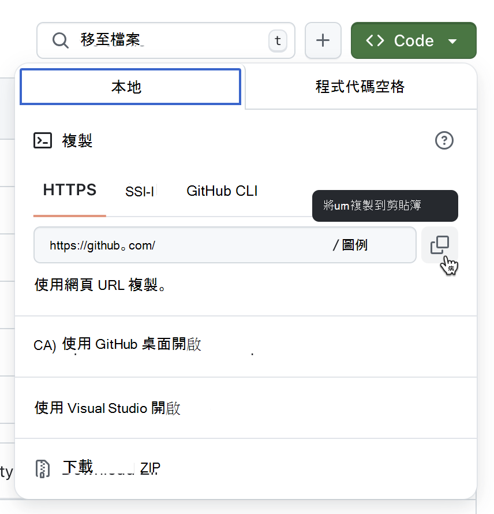Click the 複製 section heading
The width and height of the screenshot is (494, 514).
[77, 141]
